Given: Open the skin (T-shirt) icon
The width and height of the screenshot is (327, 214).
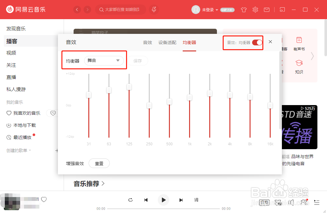Looking at the screenshot, I should coord(243,10).
